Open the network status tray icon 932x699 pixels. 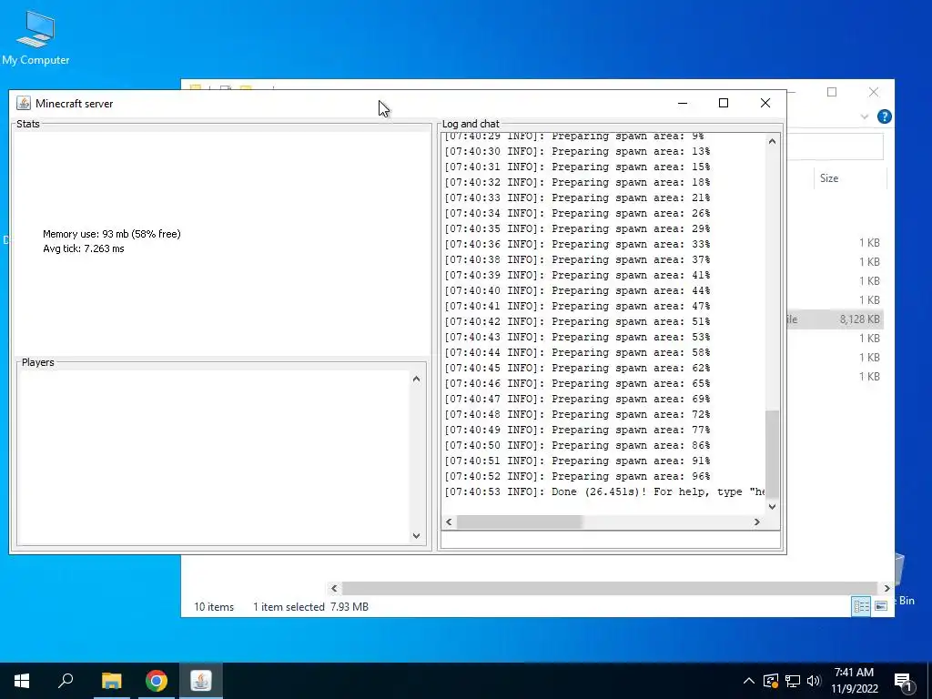(793, 681)
